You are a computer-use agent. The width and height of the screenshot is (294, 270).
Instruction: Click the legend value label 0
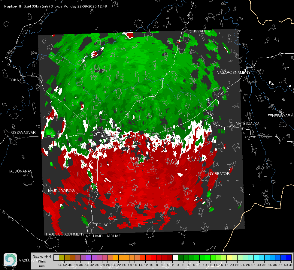click(x=178, y=265)
